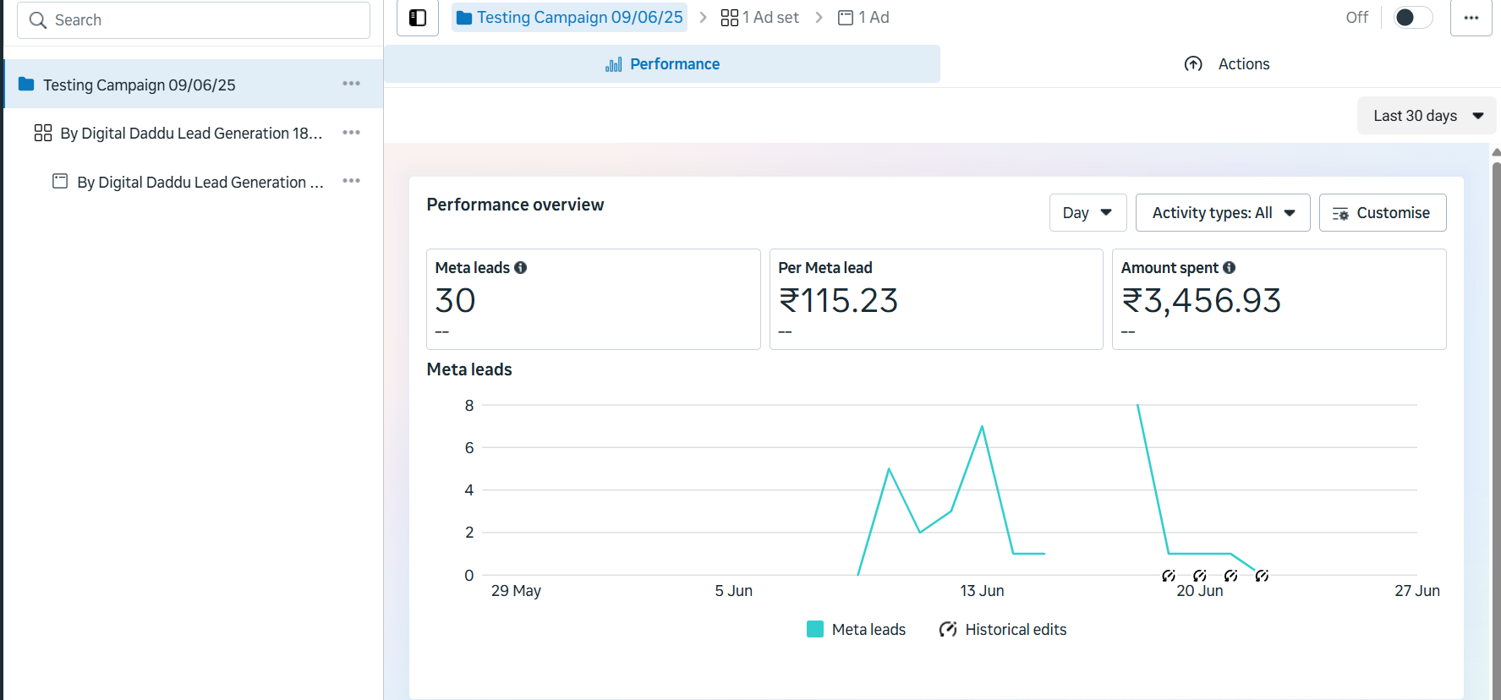Click the search magnifier icon
This screenshot has height=700, width=1501.
(x=38, y=20)
